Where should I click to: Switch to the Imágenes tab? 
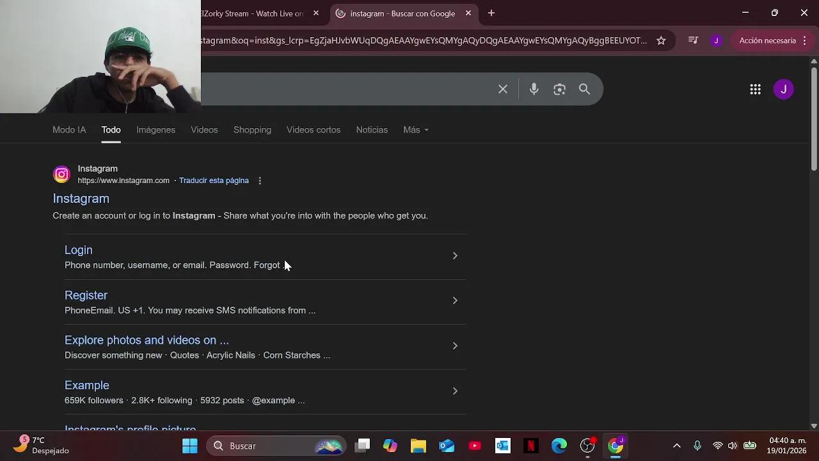(155, 130)
